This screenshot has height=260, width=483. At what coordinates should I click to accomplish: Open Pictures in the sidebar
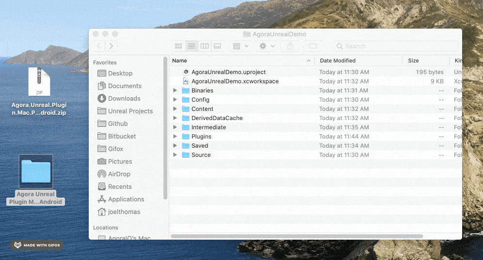(114, 162)
